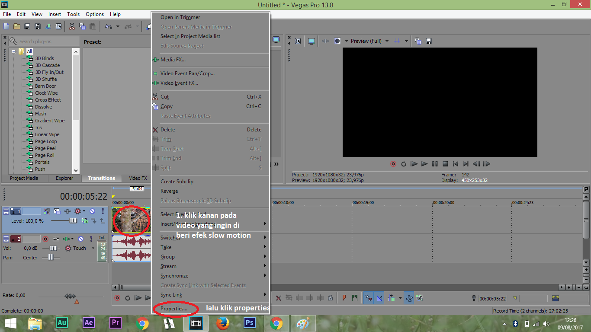Select Video Event Pan/Crop... menu item
Image resolution: width=591 pixels, height=332 pixels.
[187, 73]
